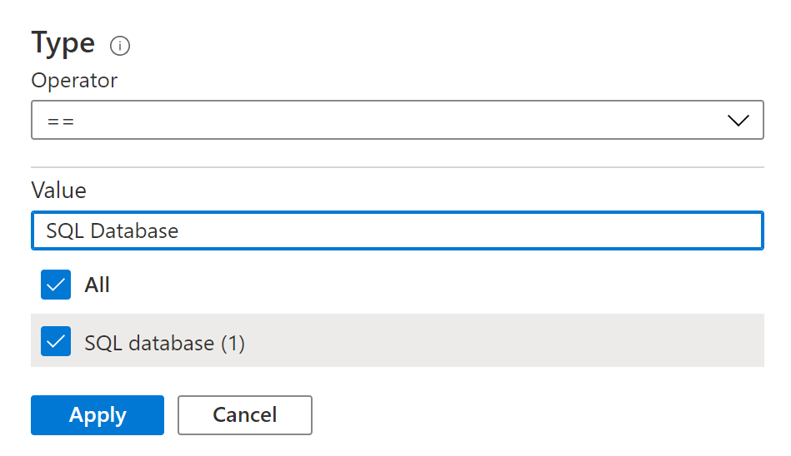The height and width of the screenshot is (456, 791).
Task: Click the divider line above Value
Action: click(397, 167)
